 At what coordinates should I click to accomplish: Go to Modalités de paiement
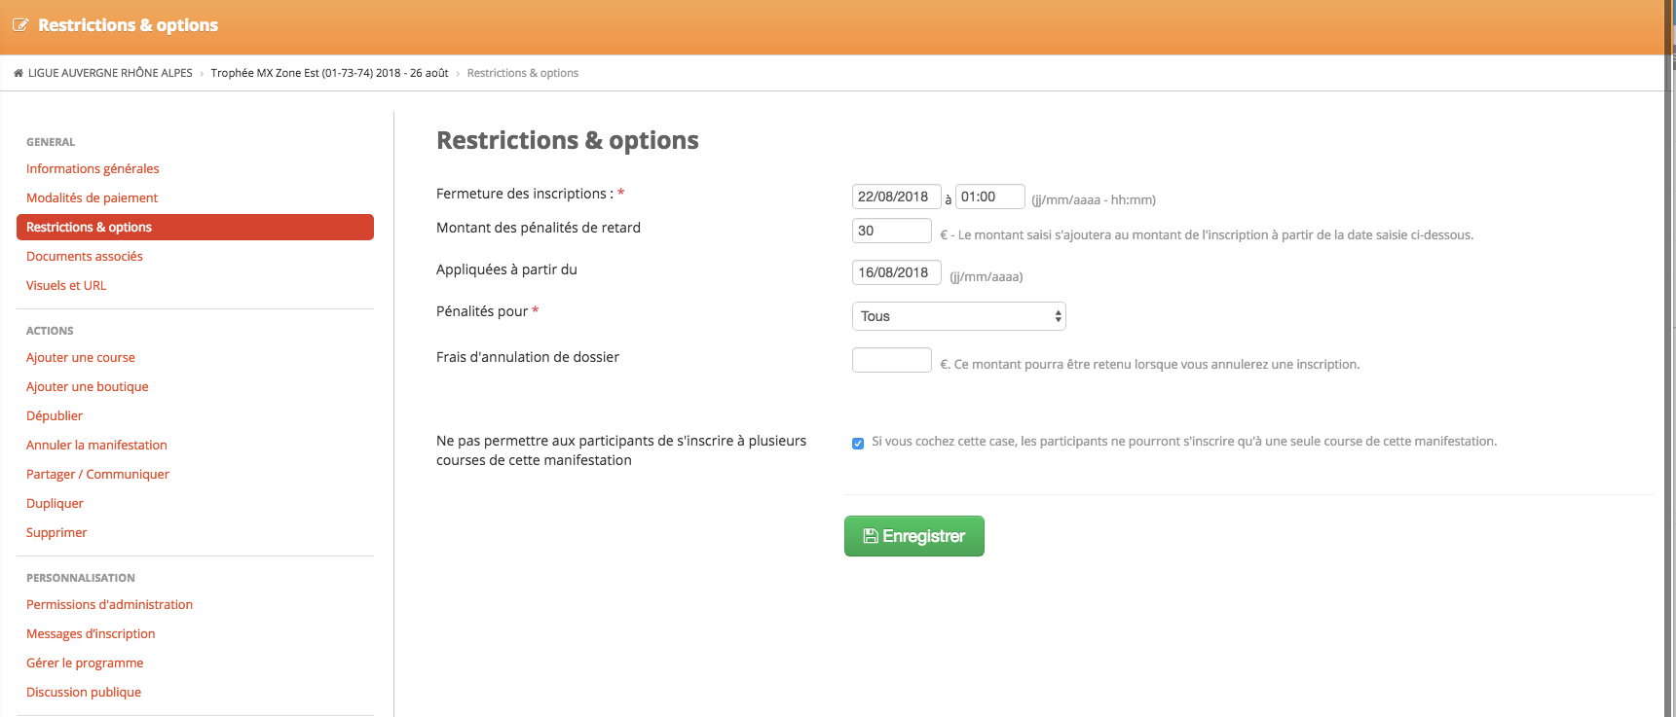click(92, 197)
